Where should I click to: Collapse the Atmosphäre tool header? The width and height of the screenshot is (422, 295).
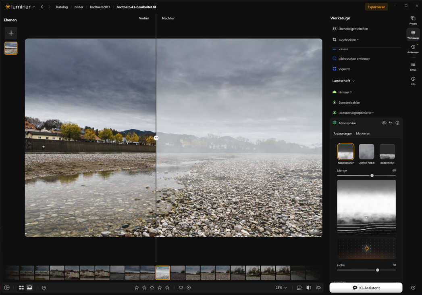pyautogui.click(x=347, y=123)
